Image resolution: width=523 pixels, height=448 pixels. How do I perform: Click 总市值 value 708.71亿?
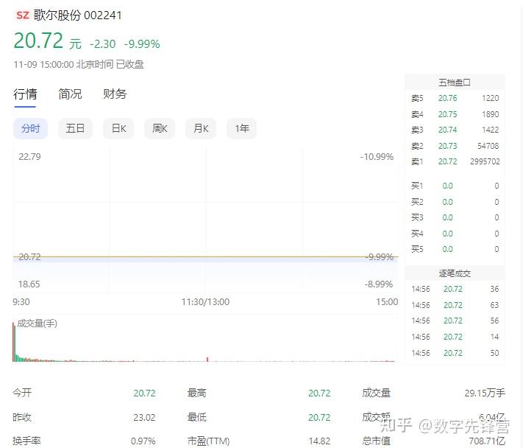[x=487, y=441]
